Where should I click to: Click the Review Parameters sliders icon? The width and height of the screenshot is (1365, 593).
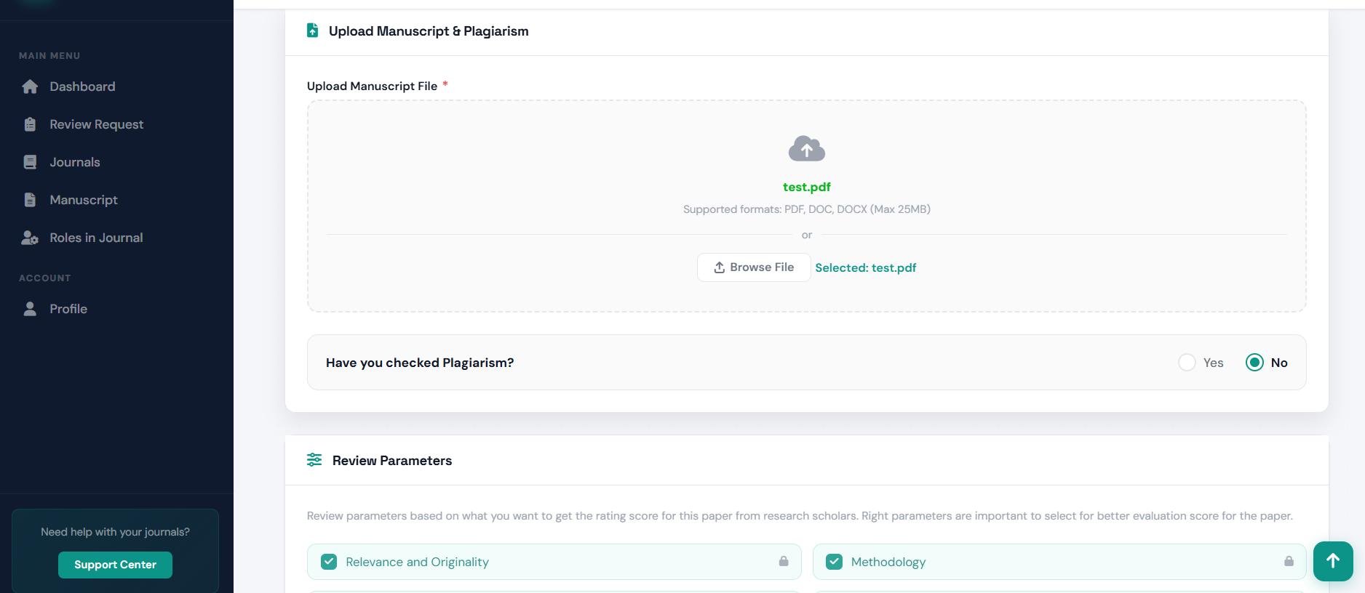pos(314,460)
